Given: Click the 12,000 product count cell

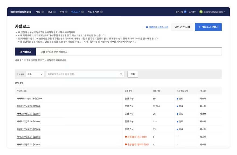Looking at the screenshot, I should click(x=156, y=106).
